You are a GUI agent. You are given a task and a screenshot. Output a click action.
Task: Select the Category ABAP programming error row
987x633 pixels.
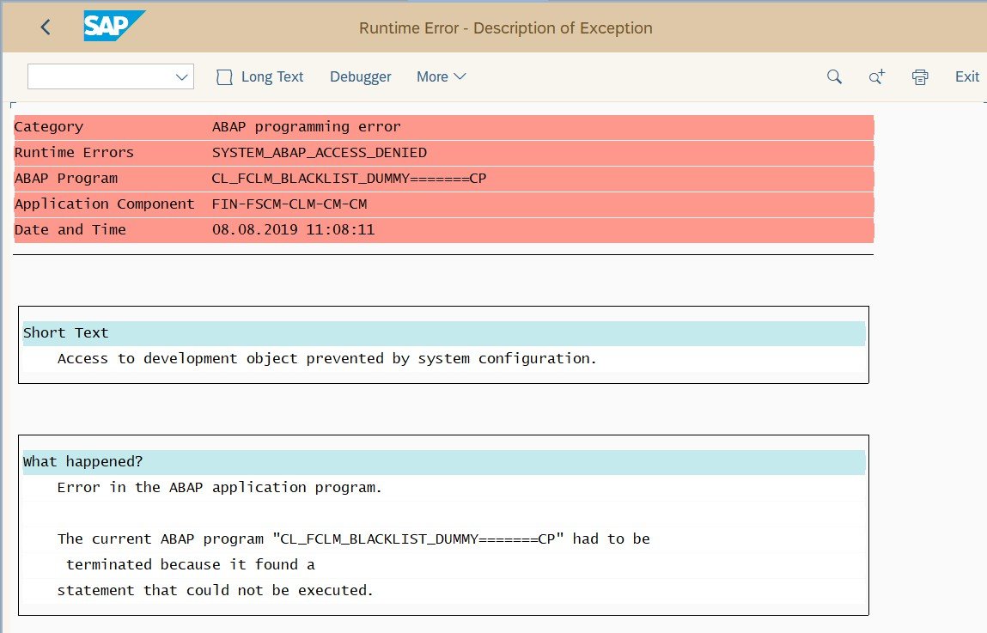(344, 126)
